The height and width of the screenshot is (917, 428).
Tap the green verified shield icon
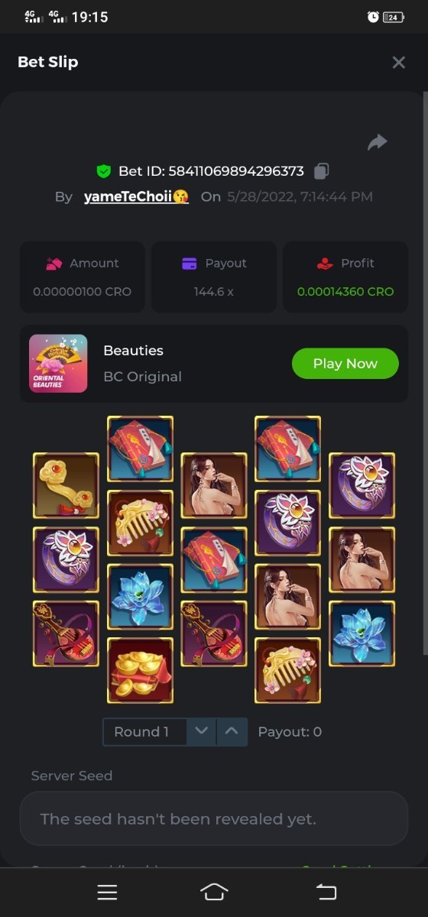pos(103,171)
